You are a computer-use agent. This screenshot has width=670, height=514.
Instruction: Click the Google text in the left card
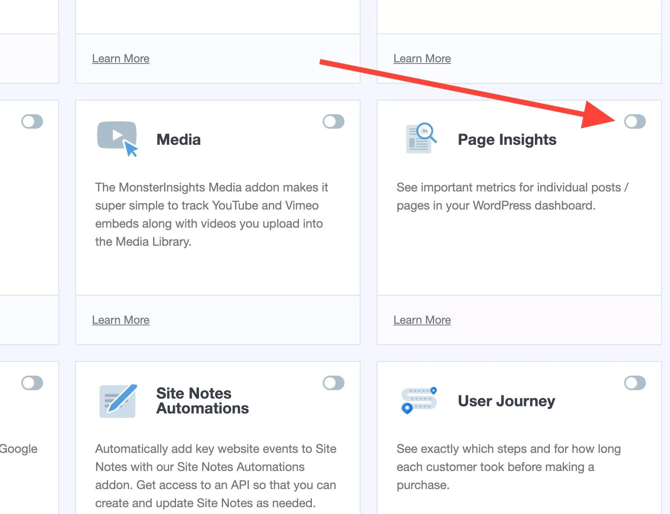click(x=18, y=449)
